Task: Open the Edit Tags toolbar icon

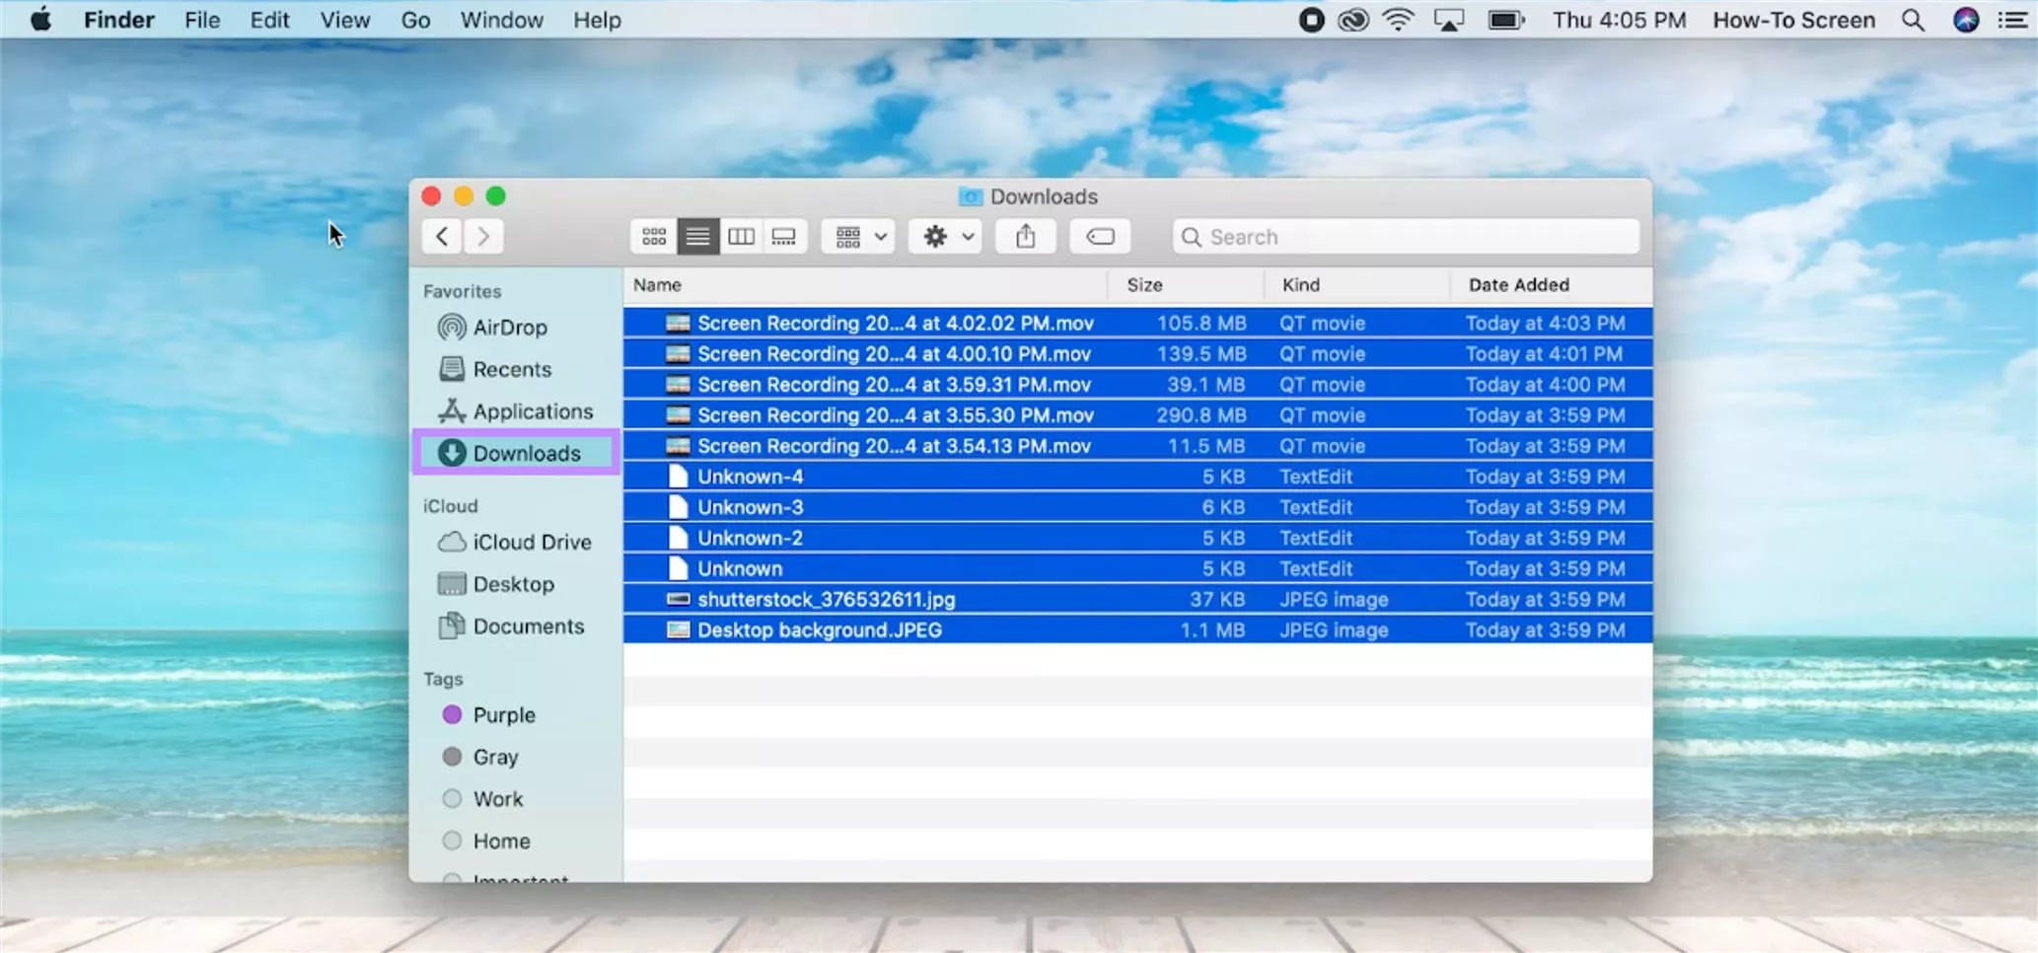Action: pyautogui.click(x=1099, y=236)
